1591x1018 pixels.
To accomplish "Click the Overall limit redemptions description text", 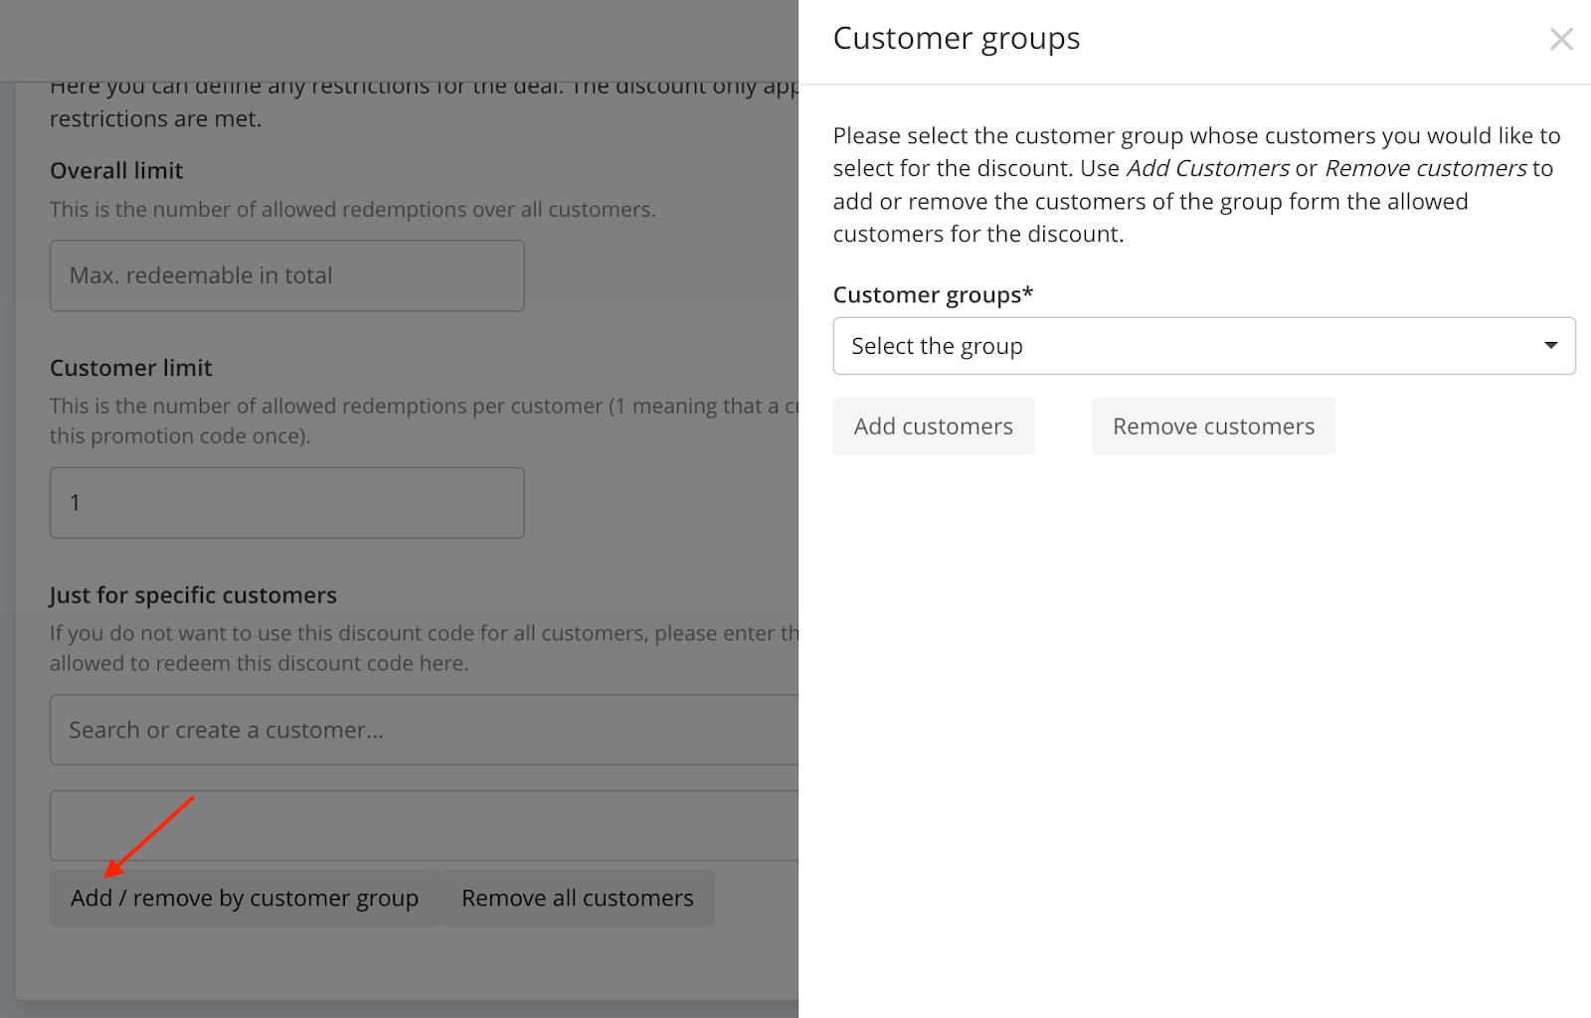I will pyautogui.click(x=352, y=210).
